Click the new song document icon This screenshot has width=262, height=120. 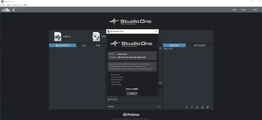tap(58, 37)
